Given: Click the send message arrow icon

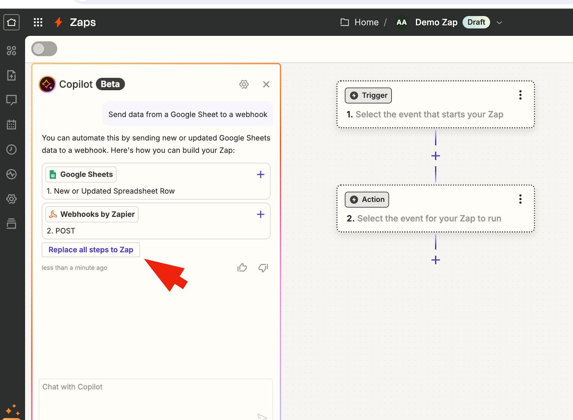Looking at the screenshot, I should pyautogui.click(x=262, y=416).
